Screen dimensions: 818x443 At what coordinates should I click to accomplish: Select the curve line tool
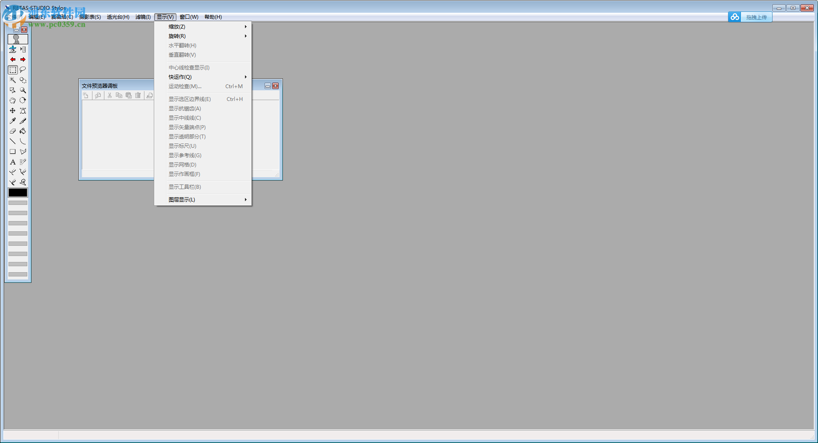click(23, 141)
